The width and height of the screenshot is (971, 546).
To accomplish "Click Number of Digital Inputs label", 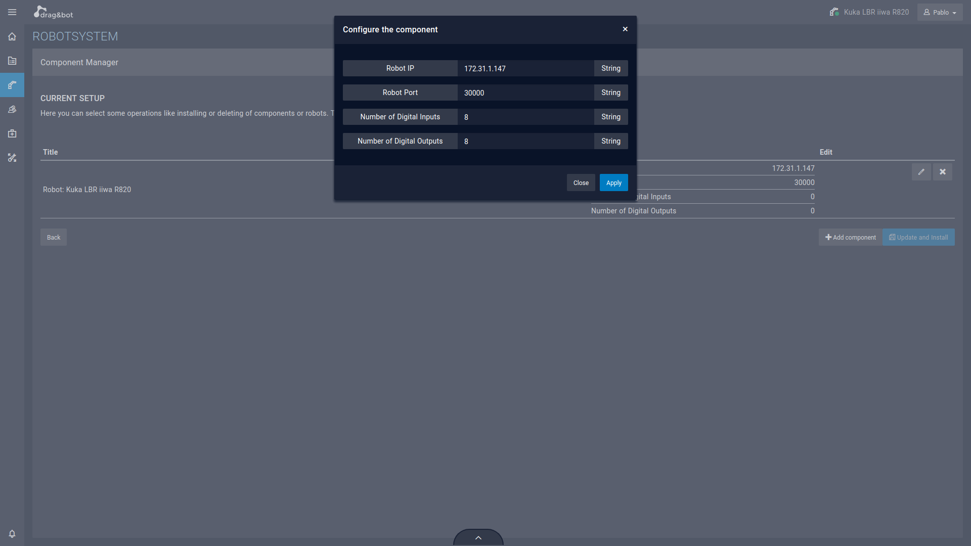I will 400,117.
